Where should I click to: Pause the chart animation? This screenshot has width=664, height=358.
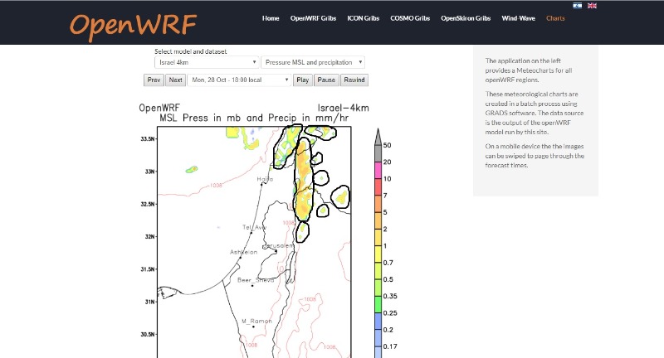pyautogui.click(x=326, y=80)
